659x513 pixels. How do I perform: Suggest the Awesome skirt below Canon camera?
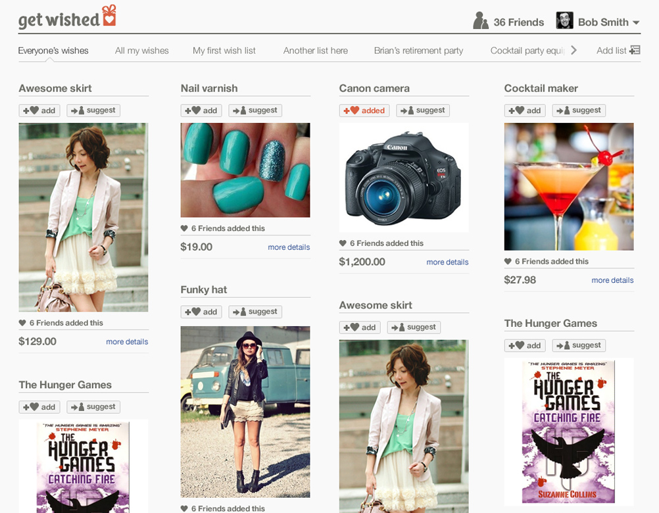tap(414, 328)
